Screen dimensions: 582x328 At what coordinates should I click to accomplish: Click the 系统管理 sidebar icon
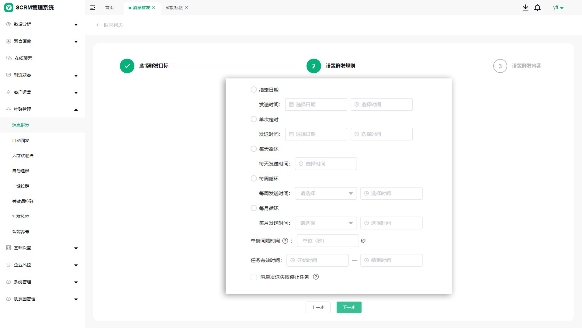pos(9,282)
